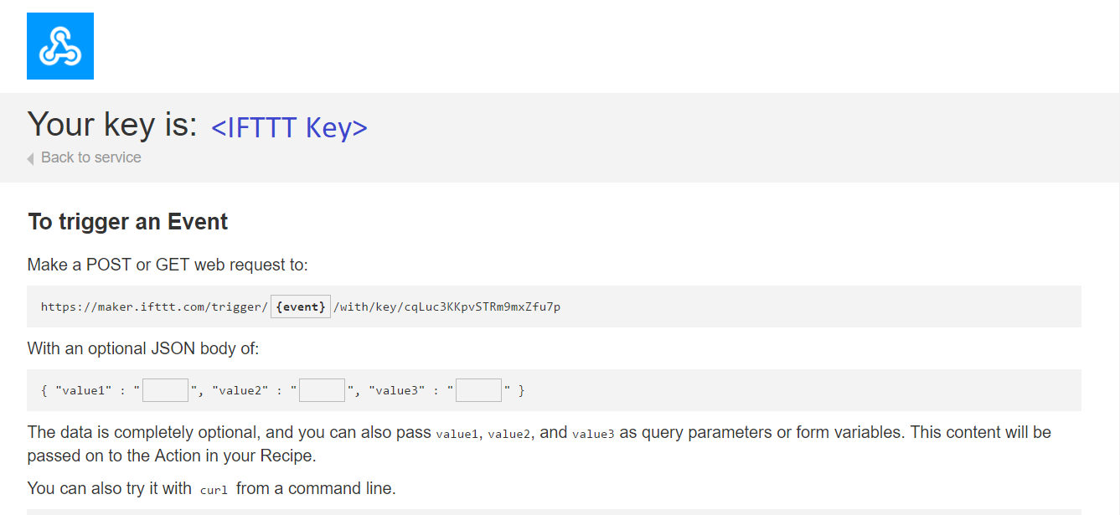1120x515 pixels.
Task: Click the "With an optional JSON body of:" line
Action: (143, 348)
